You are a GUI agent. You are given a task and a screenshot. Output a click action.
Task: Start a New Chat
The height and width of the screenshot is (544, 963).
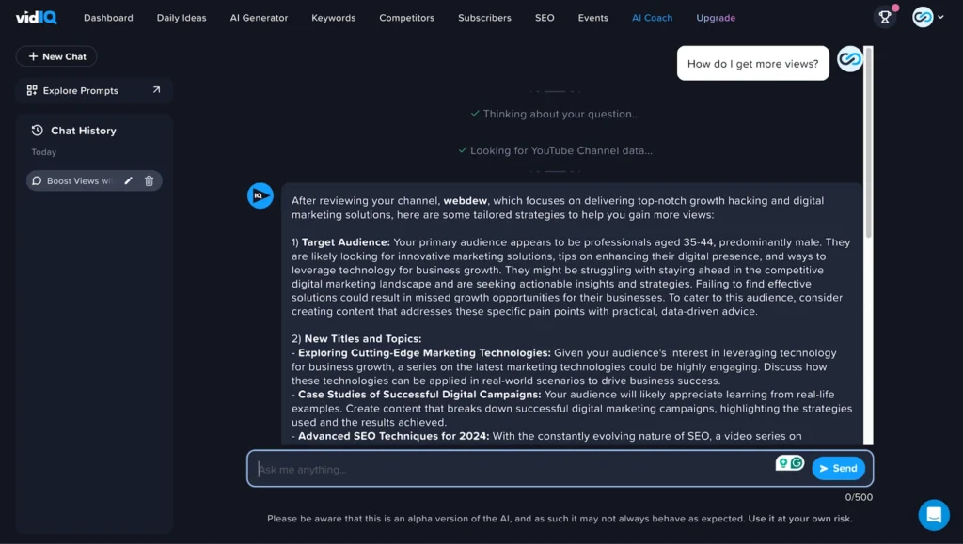pyautogui.click(x=57, y=56)
